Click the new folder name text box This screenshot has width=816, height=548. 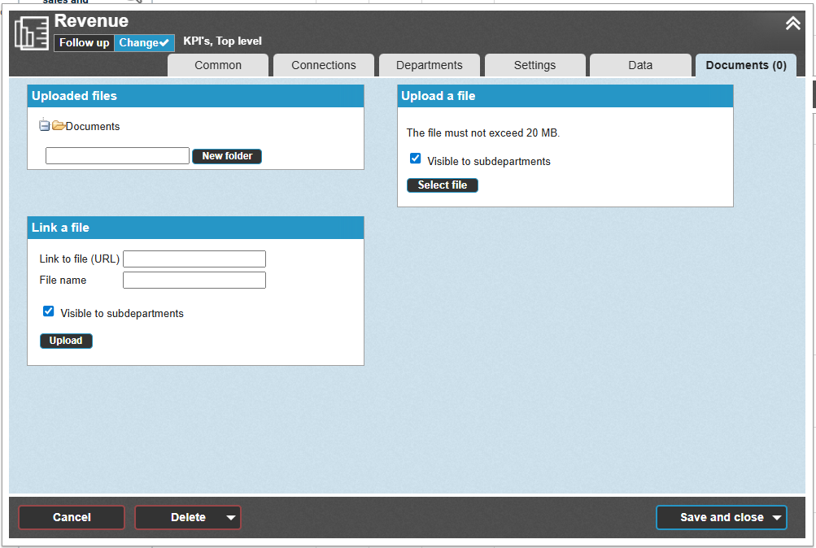[x=117, y=156]
